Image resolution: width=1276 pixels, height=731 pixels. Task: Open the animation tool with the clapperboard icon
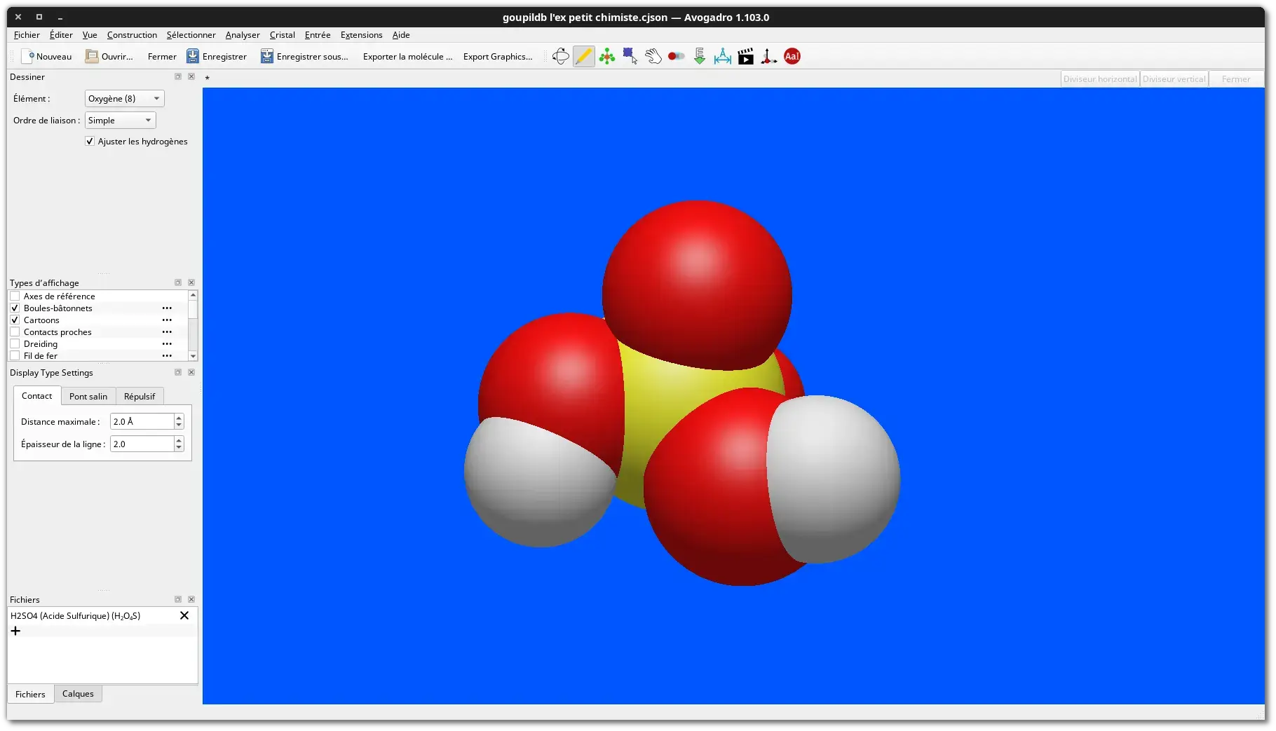click(x=745, y=57)
